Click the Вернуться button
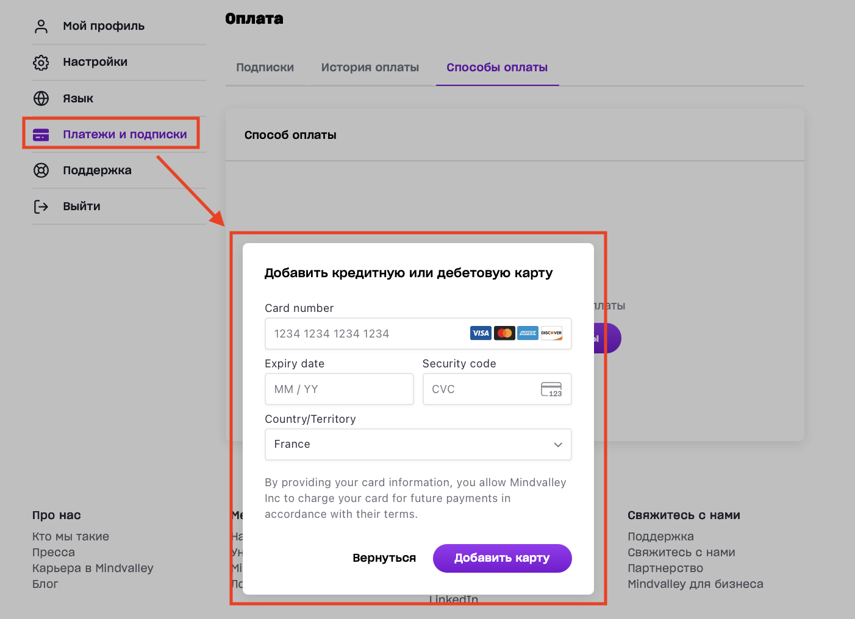The width and height of the screenshot is (855, 619). (384, 558)
